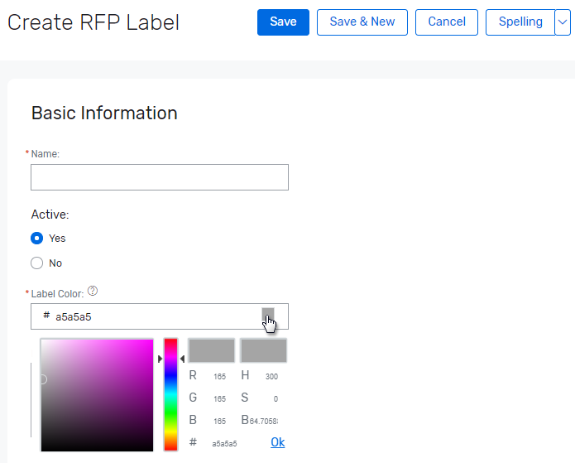Image resolution: width=575 pixels, height=463 pixels.
Task: Pick a color in the saturation gradient square
Action: [97, 394]
